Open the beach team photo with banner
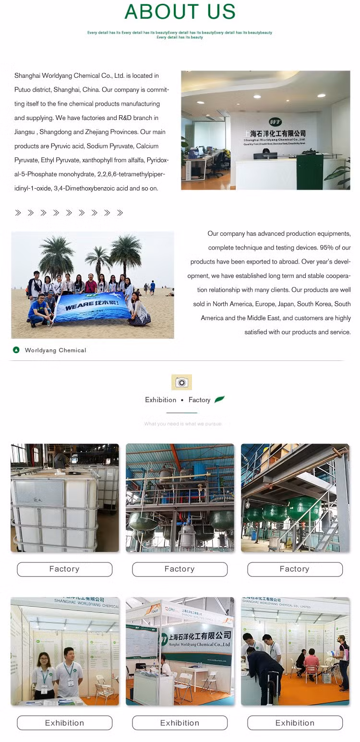Viewport: 360px width, 742px height. [x=93, y=285]
